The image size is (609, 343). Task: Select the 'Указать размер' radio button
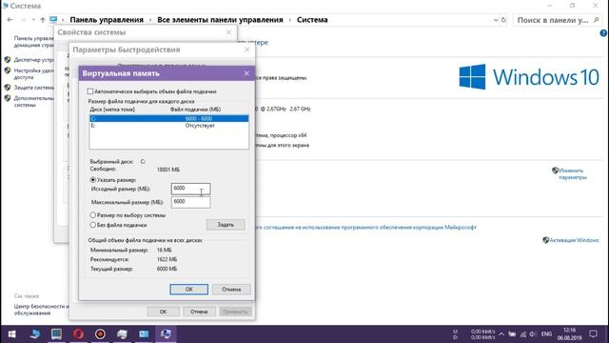pyautogui.click(x=93, y=180)
